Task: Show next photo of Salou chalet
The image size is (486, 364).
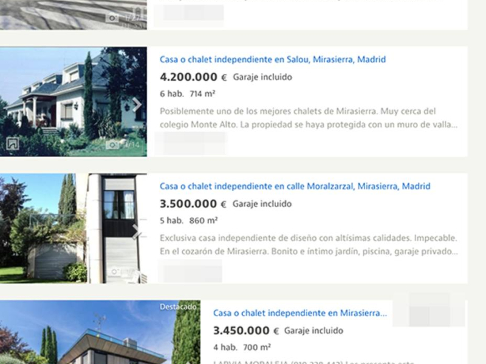Action: 137,104
